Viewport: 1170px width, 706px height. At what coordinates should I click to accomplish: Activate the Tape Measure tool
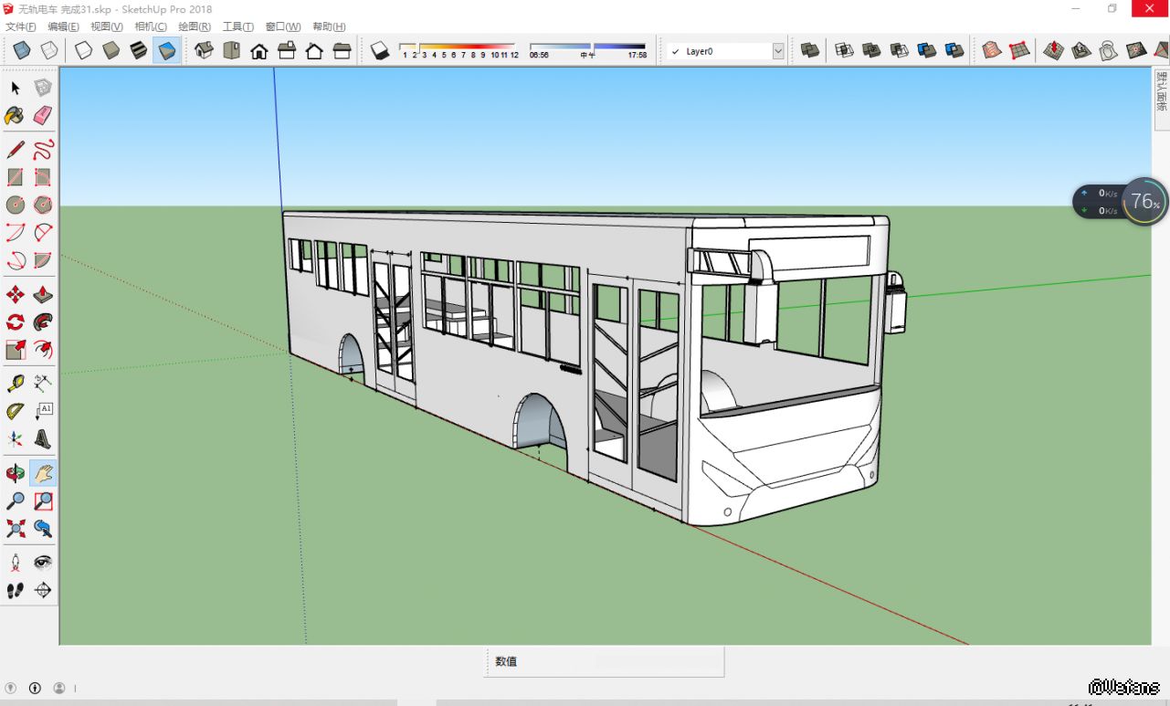(x=16, y=384)
